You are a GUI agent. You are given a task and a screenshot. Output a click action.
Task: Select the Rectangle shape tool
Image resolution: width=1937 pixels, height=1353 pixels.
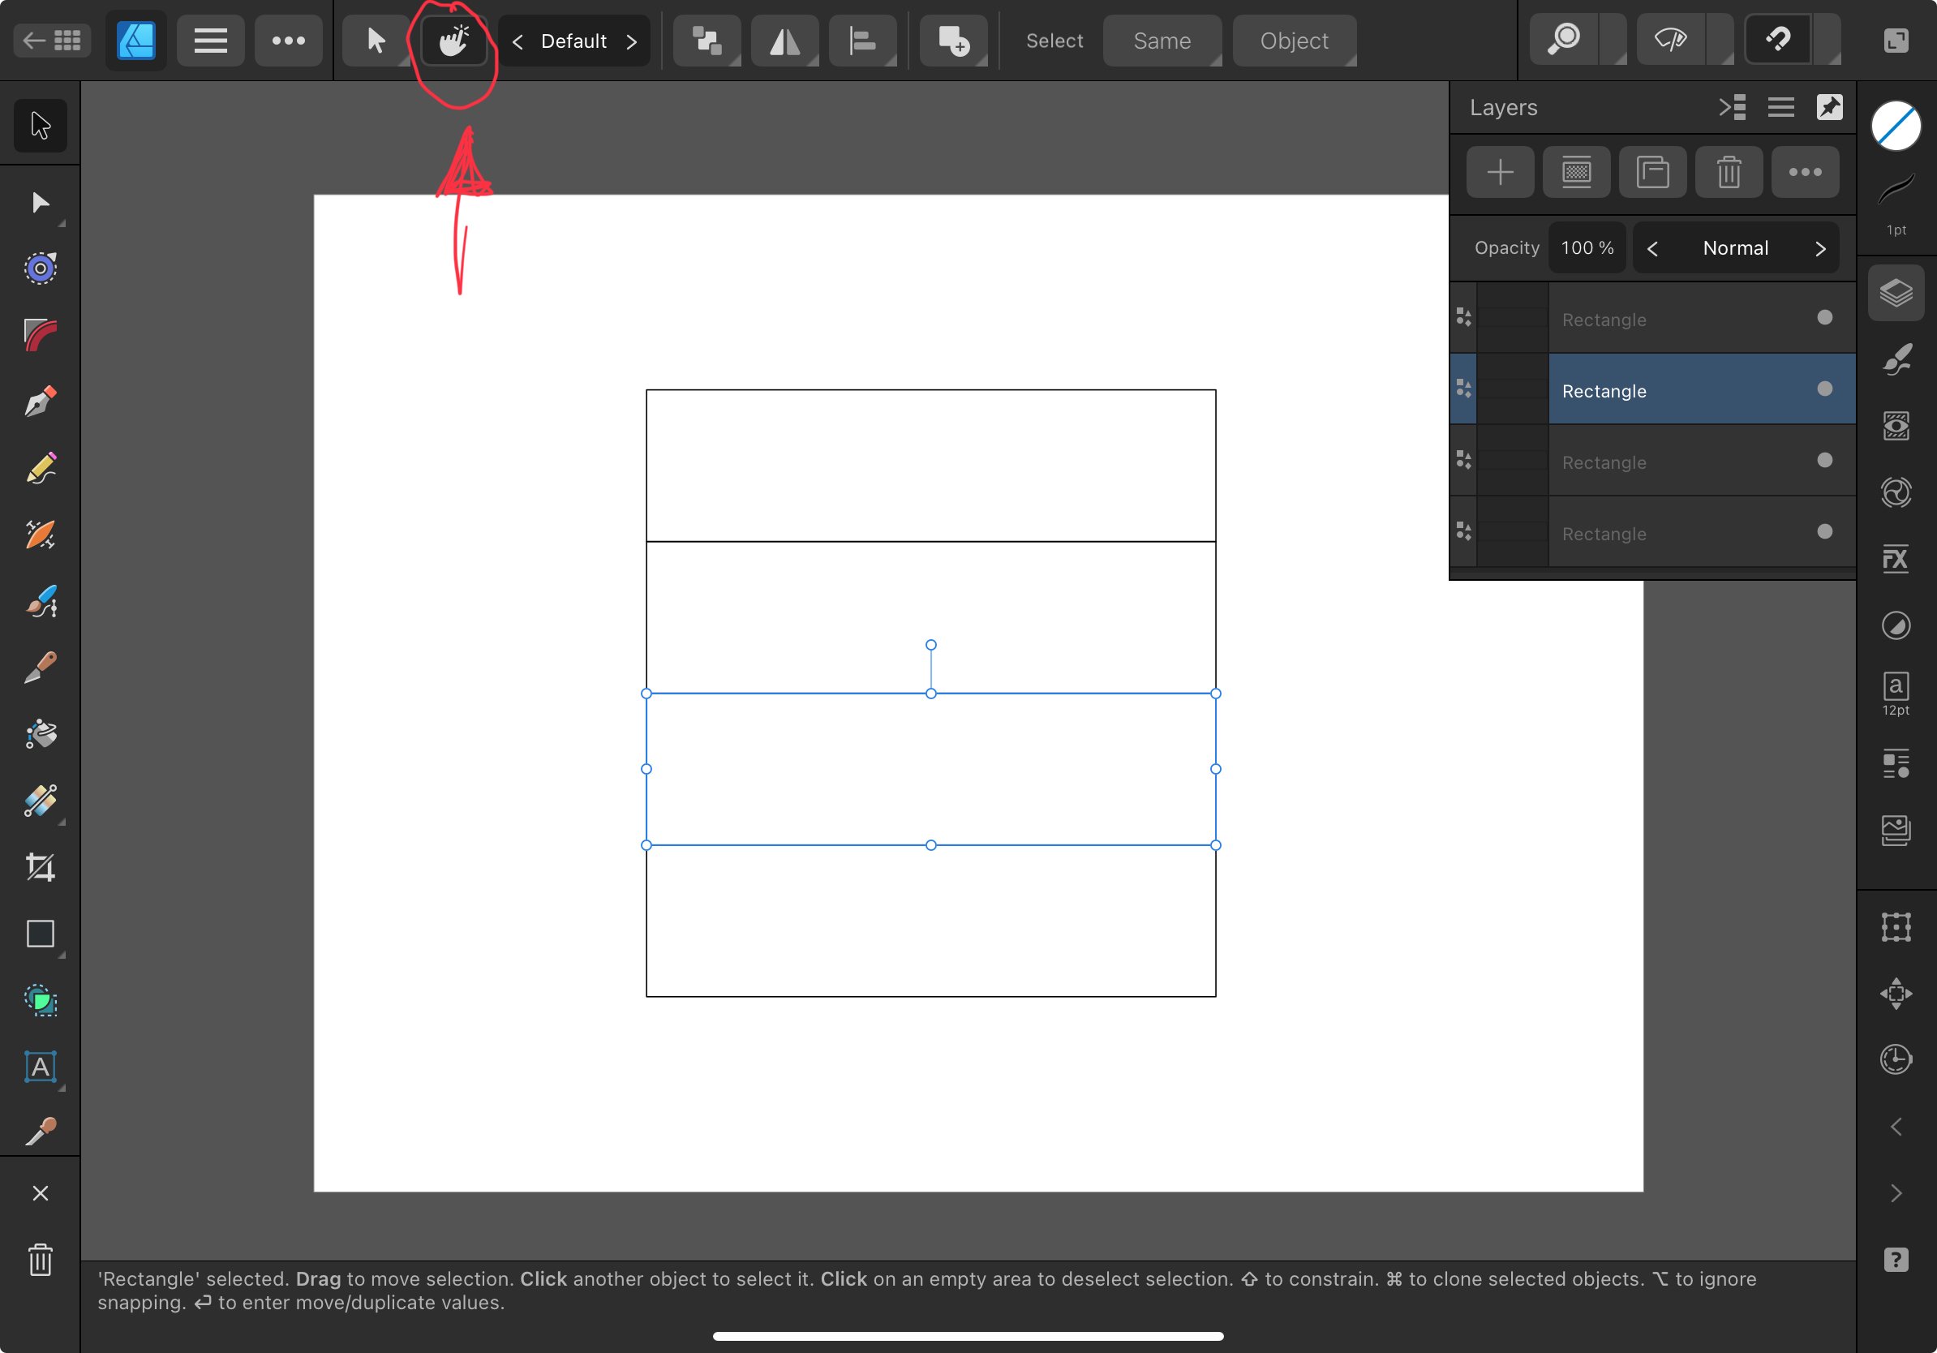coord(40,934)
